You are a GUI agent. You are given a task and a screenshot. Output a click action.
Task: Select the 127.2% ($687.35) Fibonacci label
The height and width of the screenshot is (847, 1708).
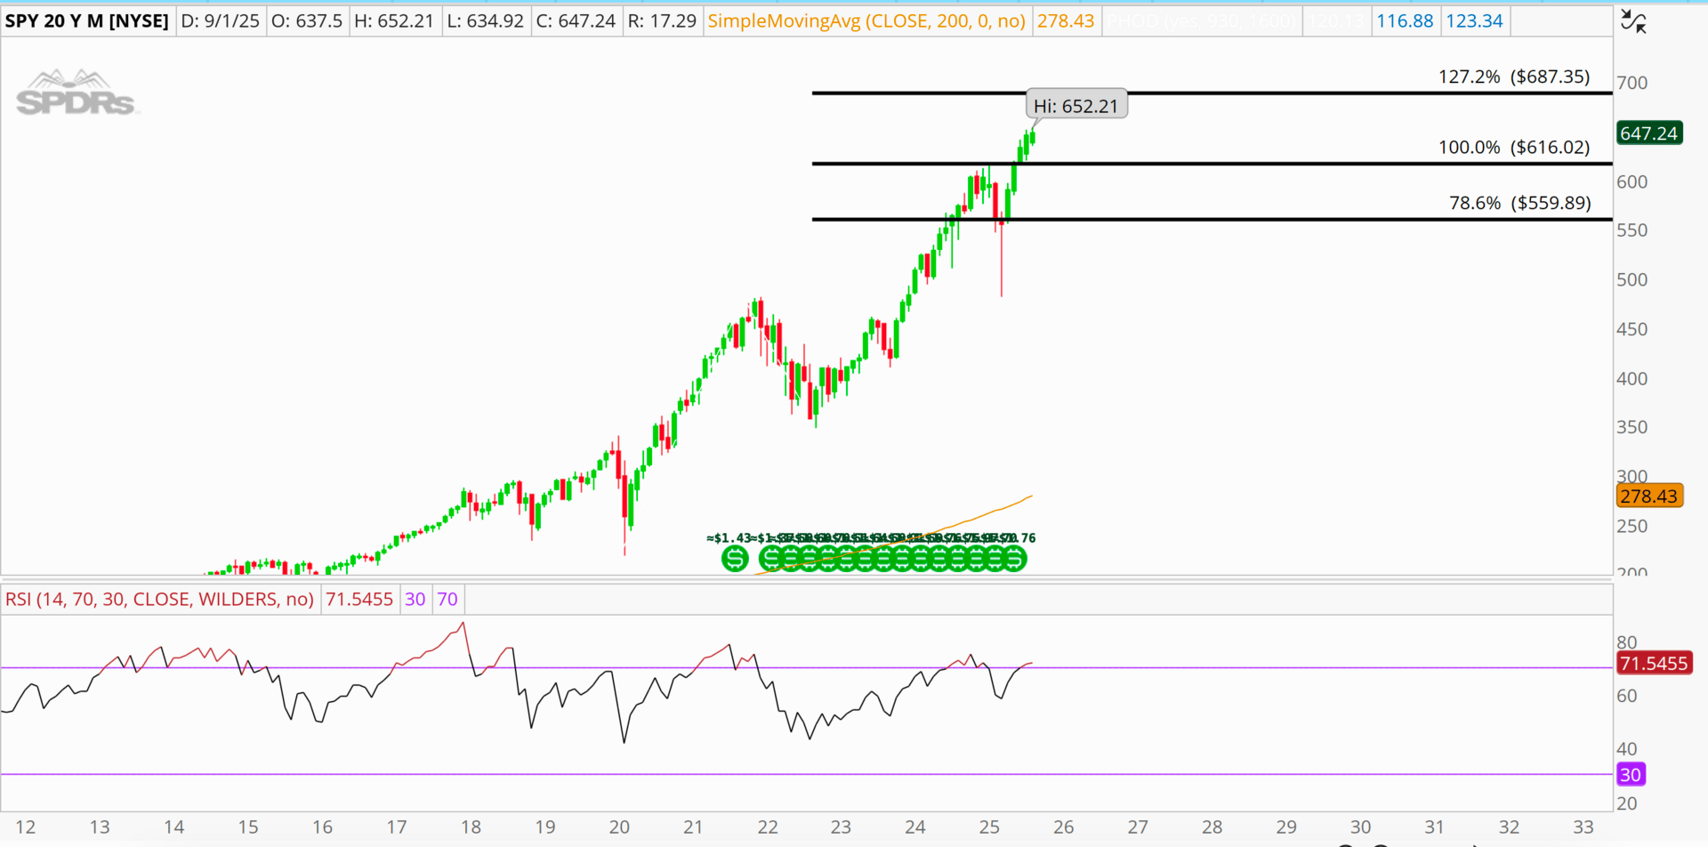coord(1514,77)
